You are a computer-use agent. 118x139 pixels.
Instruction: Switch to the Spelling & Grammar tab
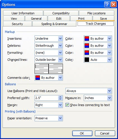click(x=54, y=24)
